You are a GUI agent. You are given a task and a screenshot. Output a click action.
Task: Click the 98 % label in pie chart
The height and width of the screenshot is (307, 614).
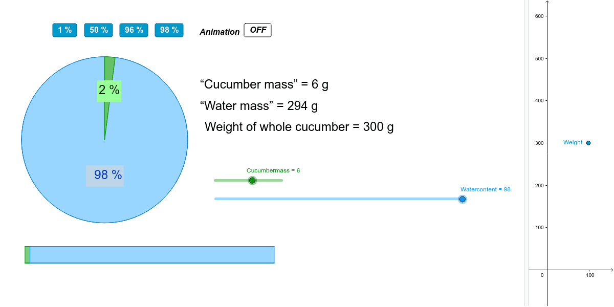coord(105,176)
